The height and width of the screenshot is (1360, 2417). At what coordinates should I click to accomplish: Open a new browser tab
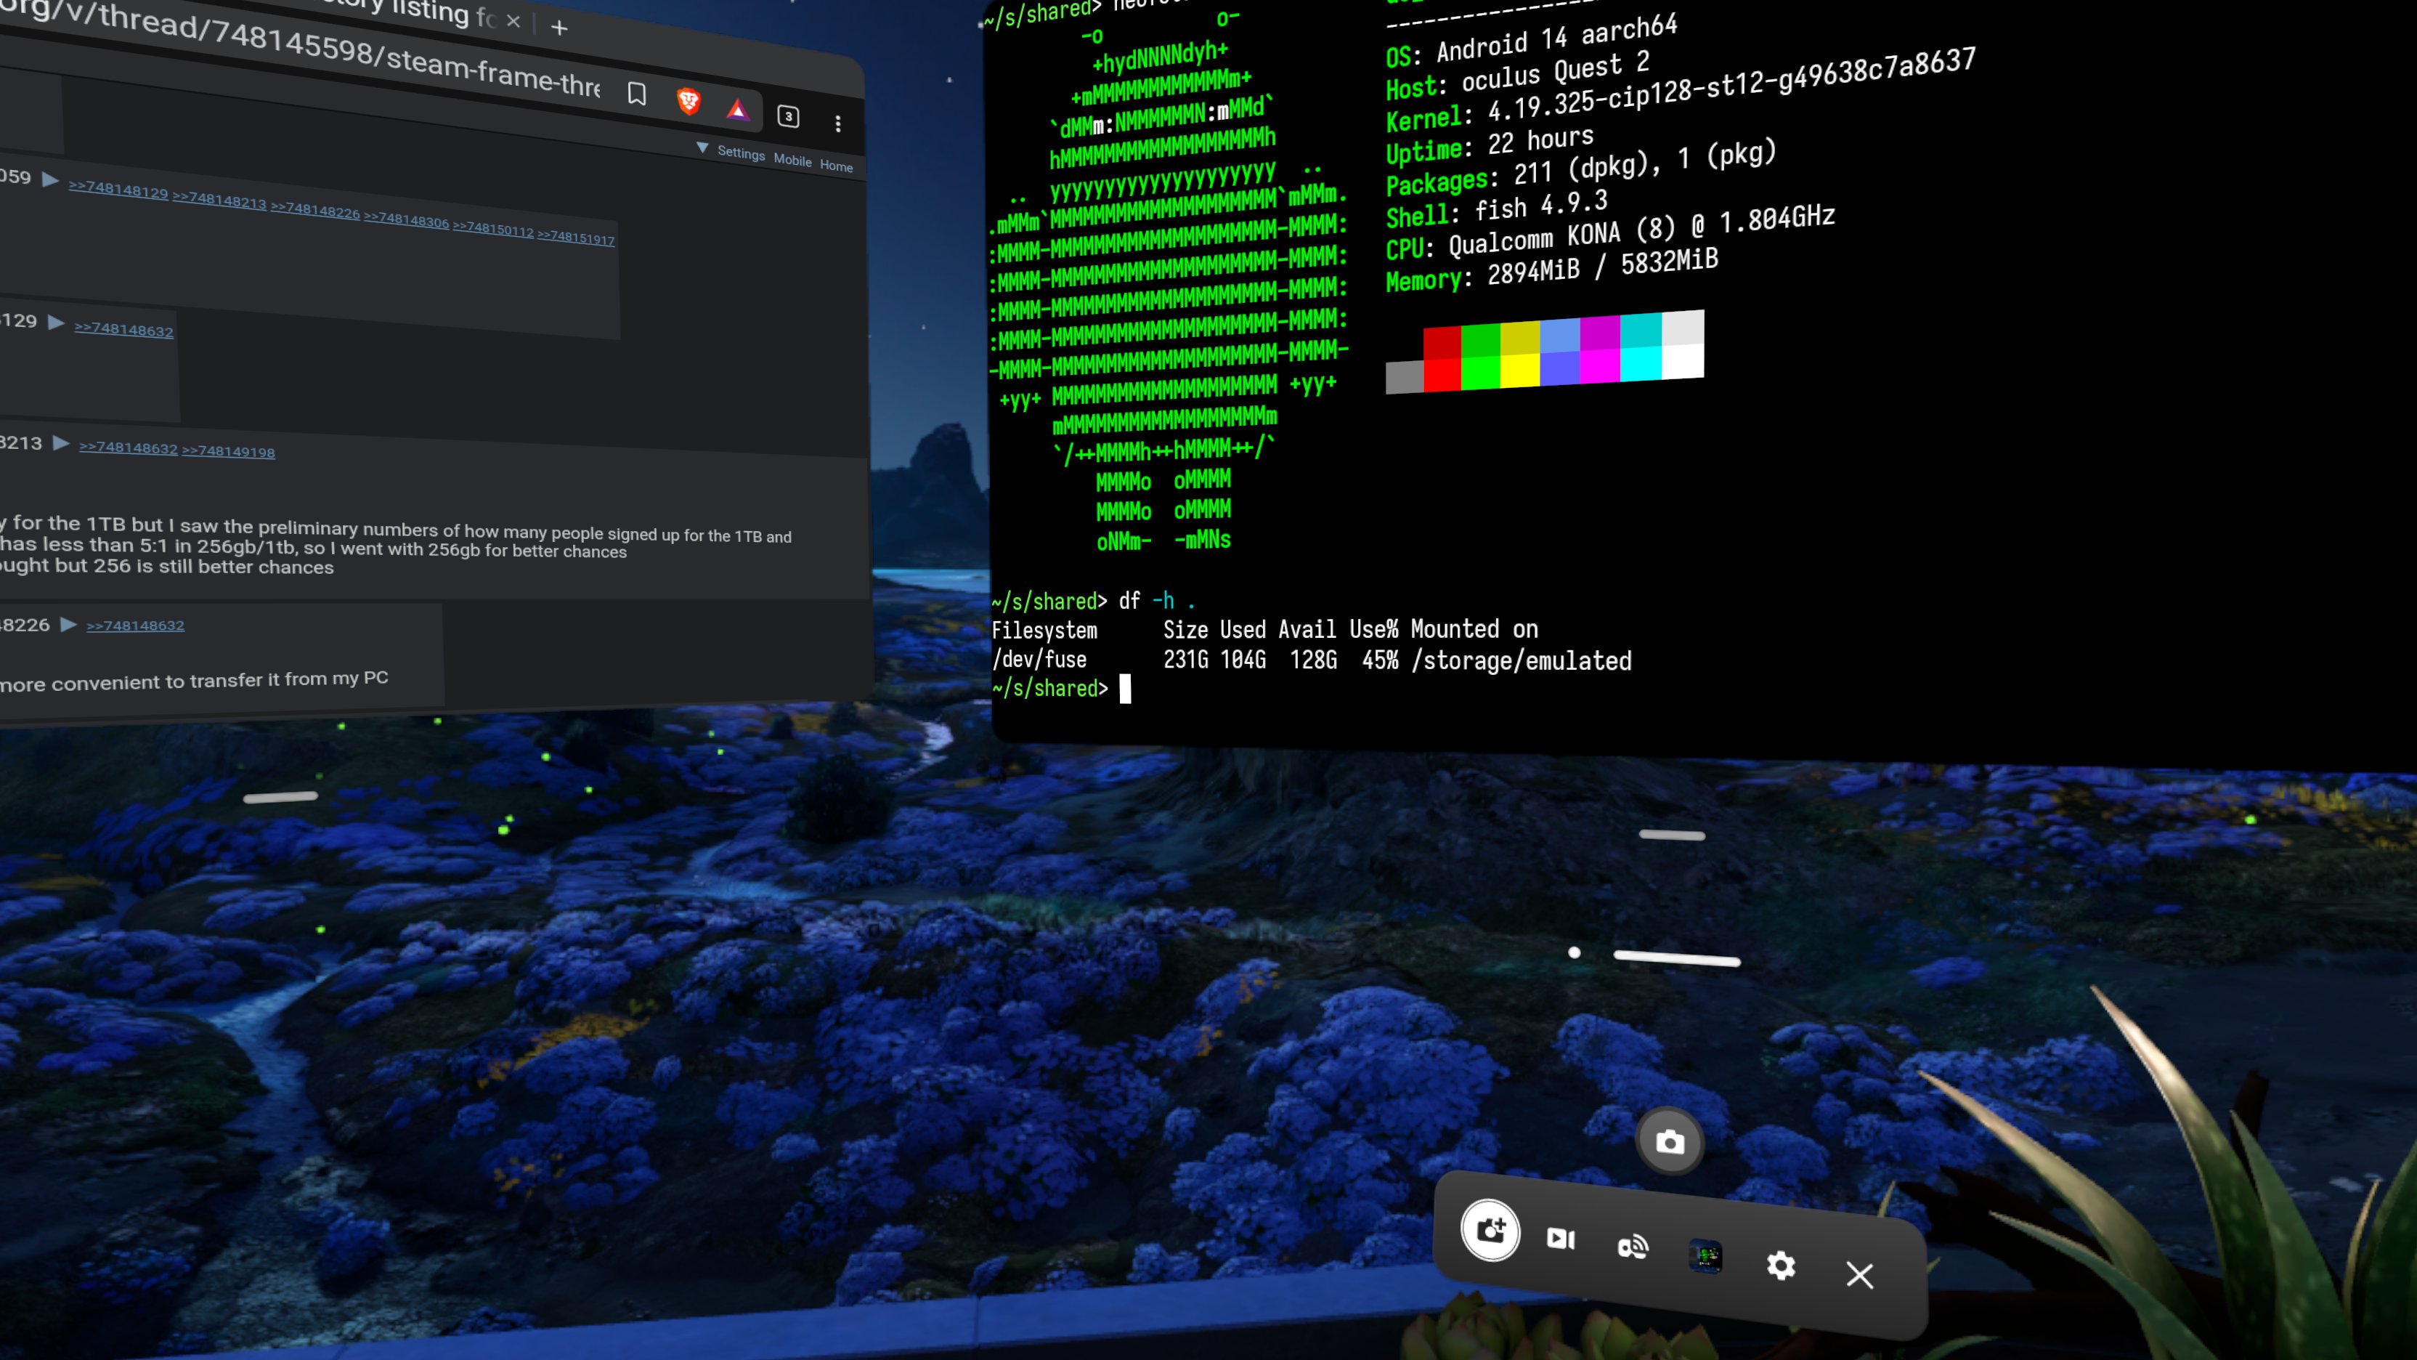[559, 28]
